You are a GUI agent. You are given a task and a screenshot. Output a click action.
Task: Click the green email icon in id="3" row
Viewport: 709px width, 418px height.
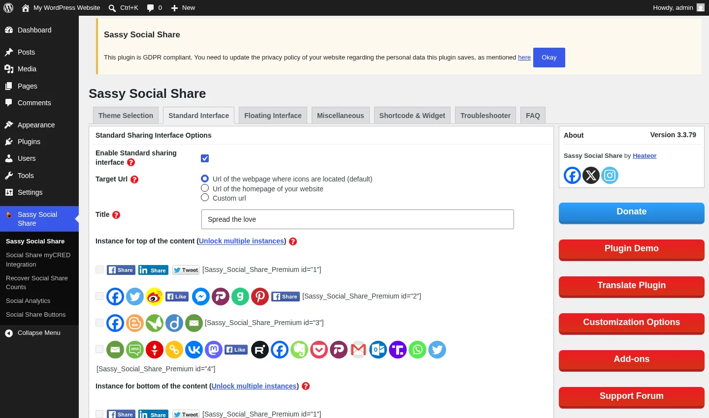point(194,323)
